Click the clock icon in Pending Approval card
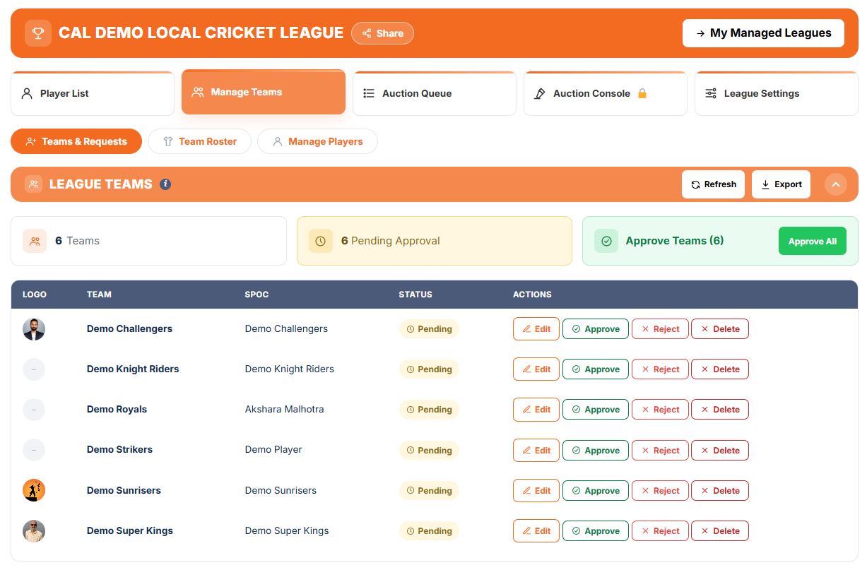 click(x=321, y=241)
